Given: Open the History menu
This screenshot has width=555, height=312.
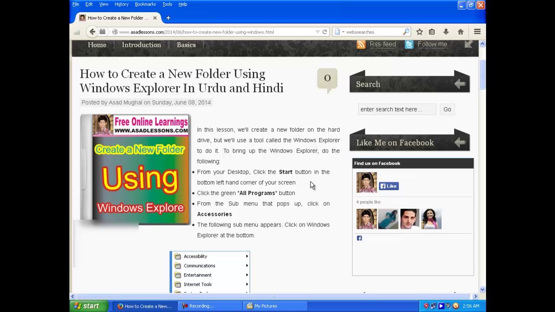Looking at the screenshot, I should (121, 4).
